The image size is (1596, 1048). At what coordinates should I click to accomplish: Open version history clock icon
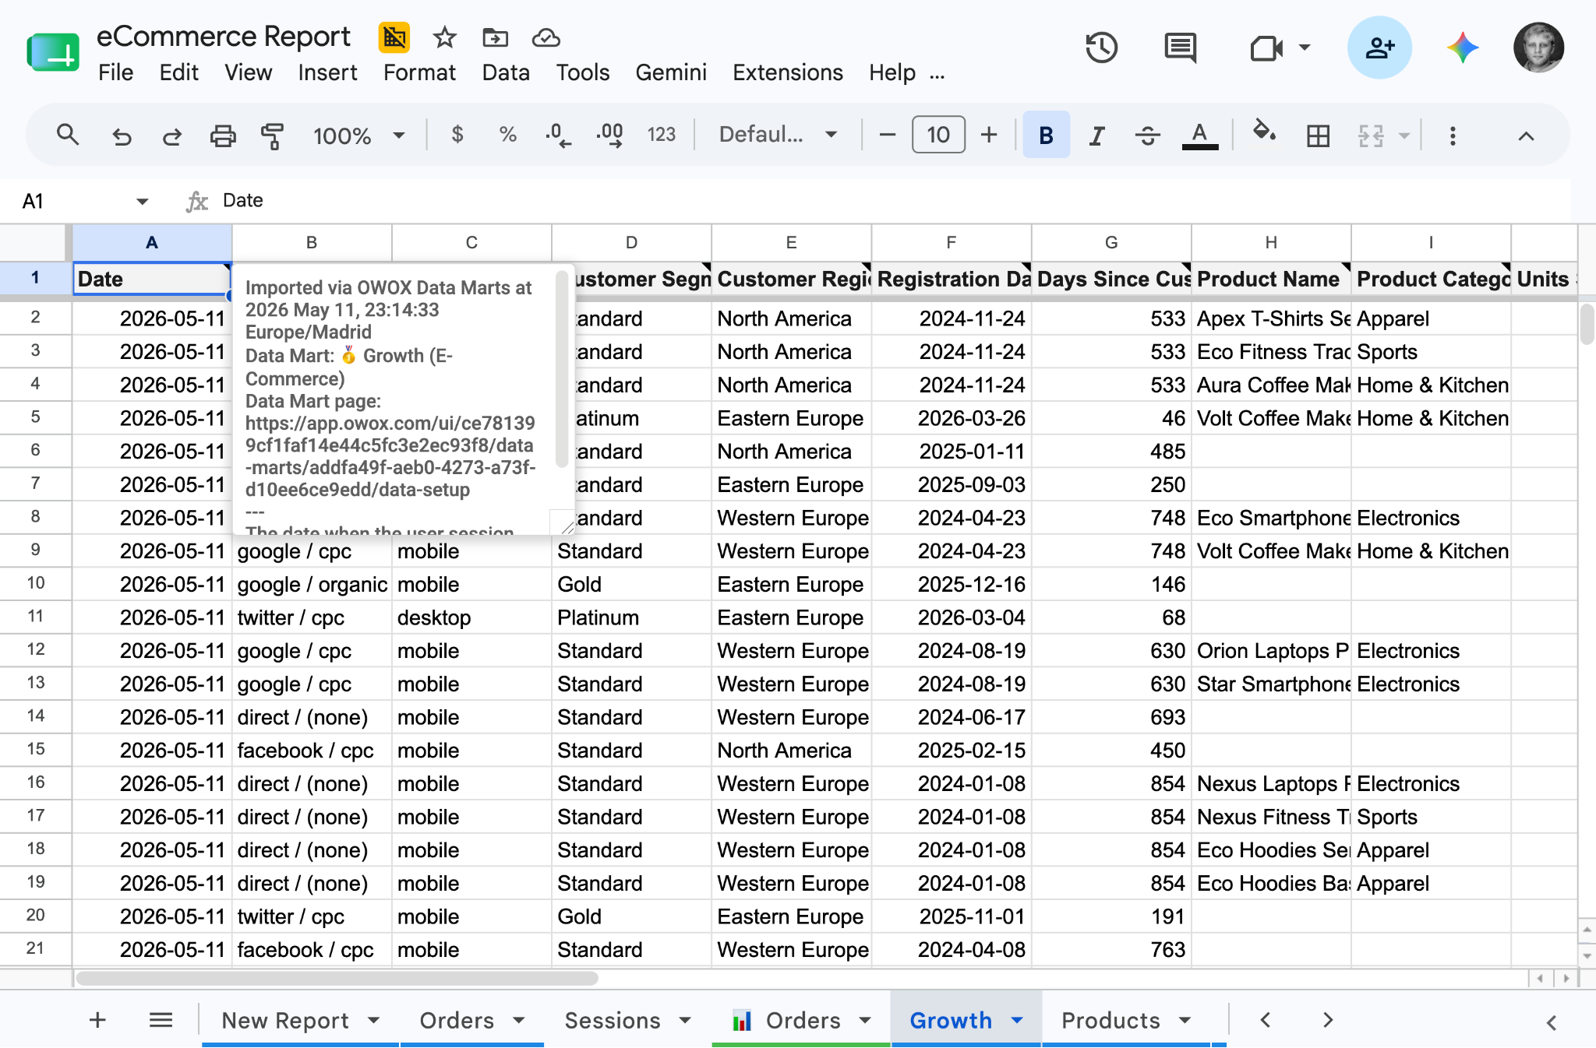coord(1101,48)
